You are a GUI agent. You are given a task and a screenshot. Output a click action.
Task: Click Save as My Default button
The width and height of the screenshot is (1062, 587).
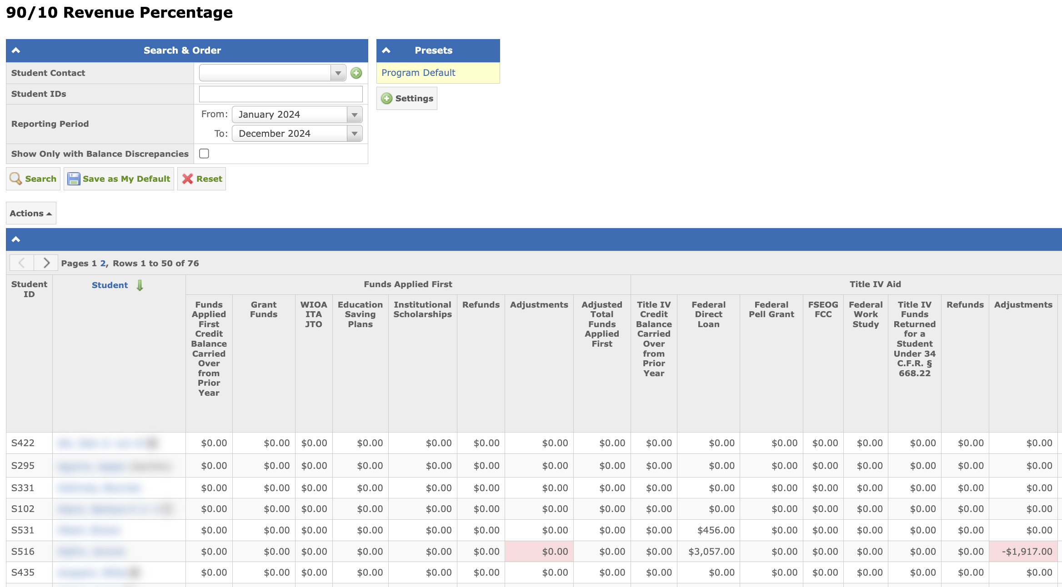[x=119, y=179]
